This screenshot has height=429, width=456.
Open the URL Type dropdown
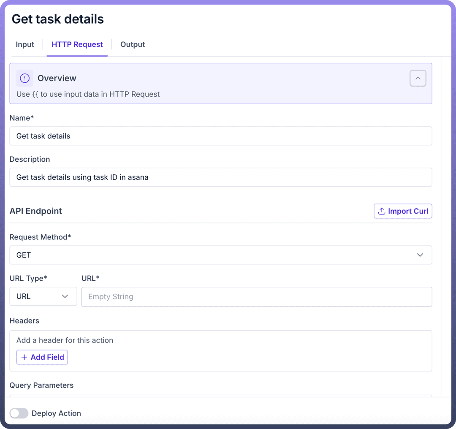pyautogui.click(x=43, y=296)
